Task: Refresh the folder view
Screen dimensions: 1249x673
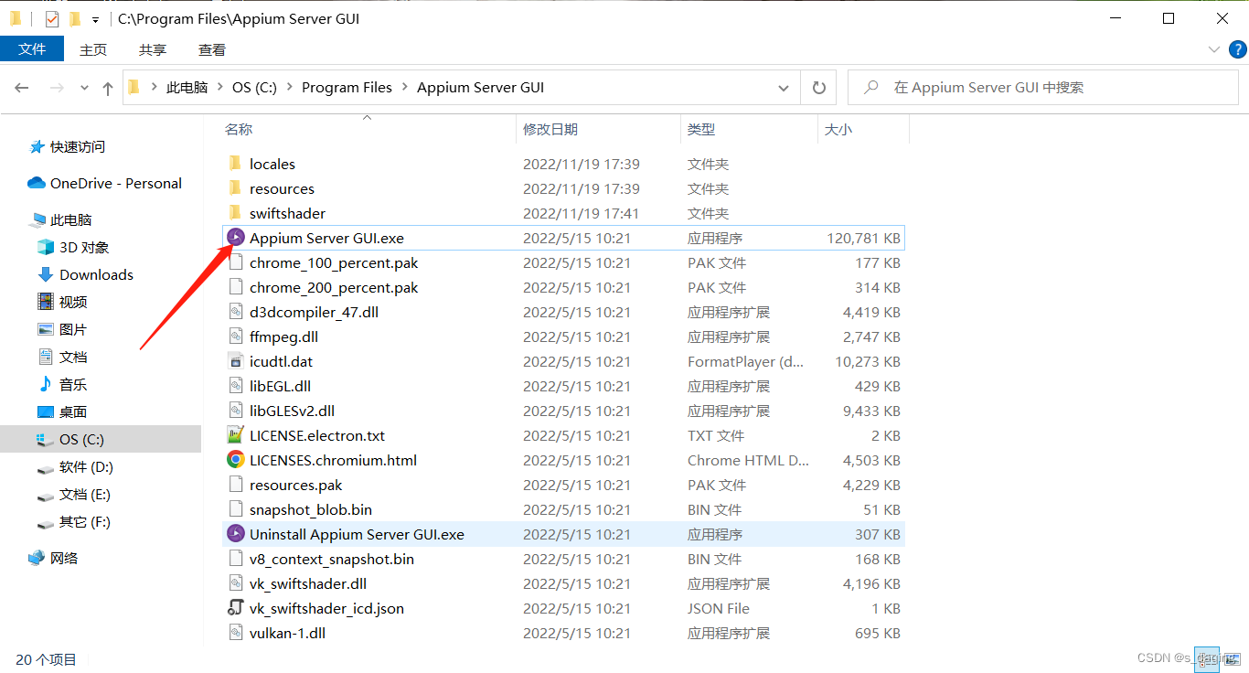Action: pos(819,88)
